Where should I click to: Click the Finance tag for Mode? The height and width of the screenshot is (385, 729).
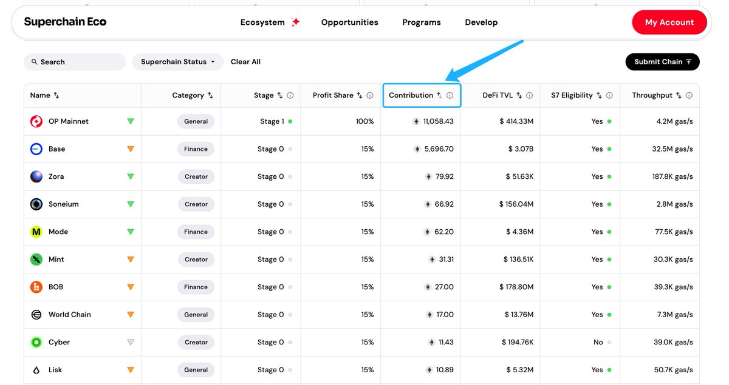tap(196, 232)
